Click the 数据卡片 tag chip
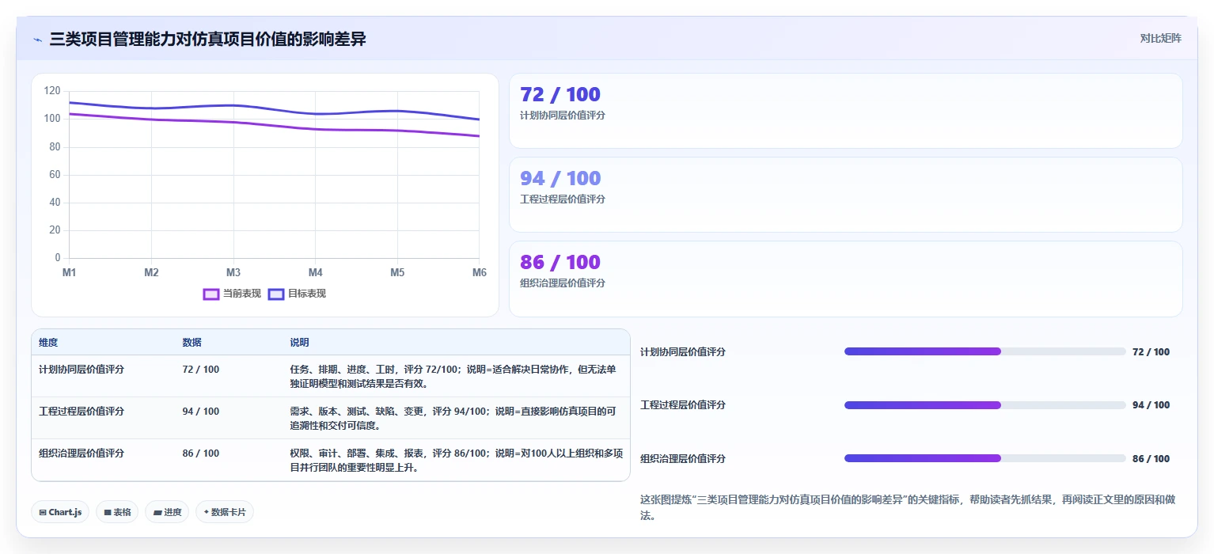Viewport: 1214px width, 554px height. pos(225,512)
